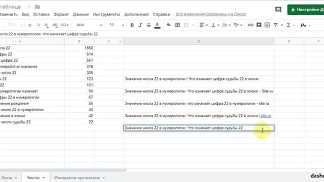Select column B header
The image size is (324, 182).
tap(79, 41)
